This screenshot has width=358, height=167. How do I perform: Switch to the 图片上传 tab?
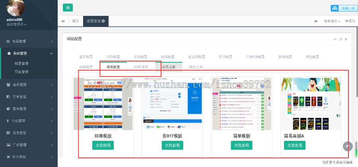[x=196, y=67]
